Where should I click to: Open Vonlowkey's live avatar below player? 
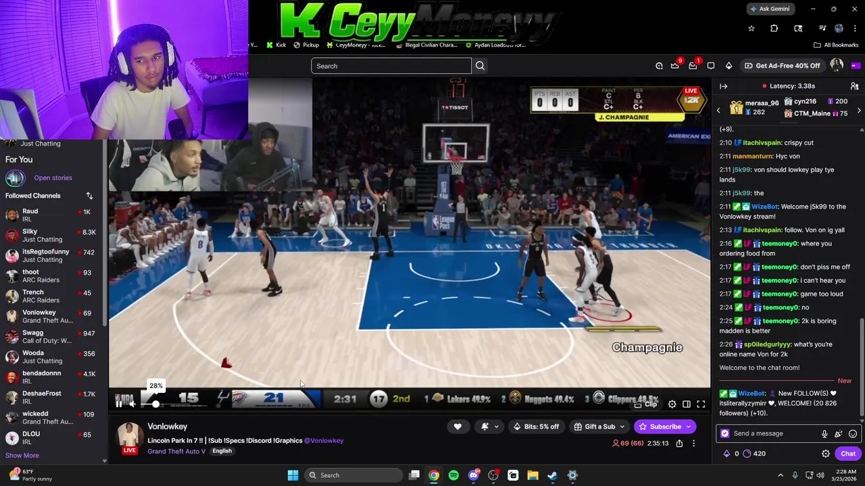[x=130, y=438]
